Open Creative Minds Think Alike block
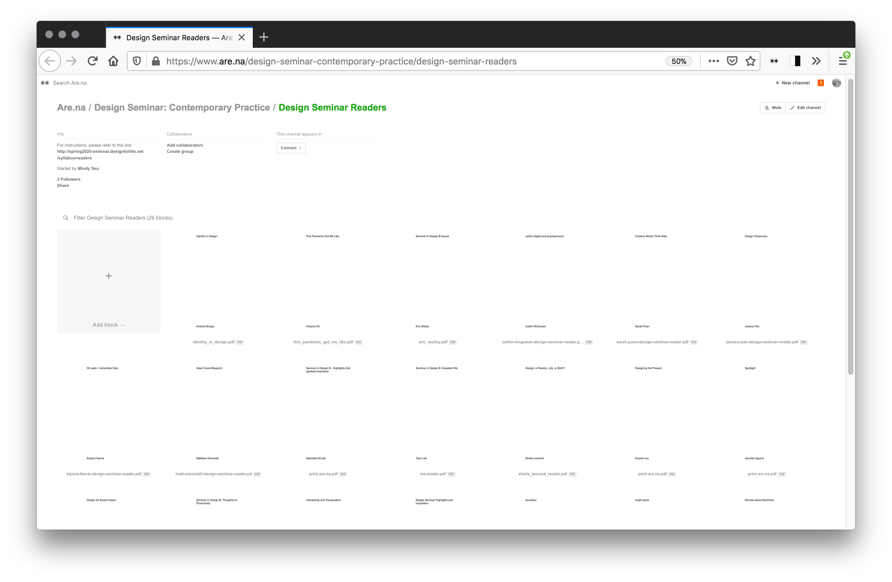The width and height of the screenshot is (892, 582). [657, 282]
